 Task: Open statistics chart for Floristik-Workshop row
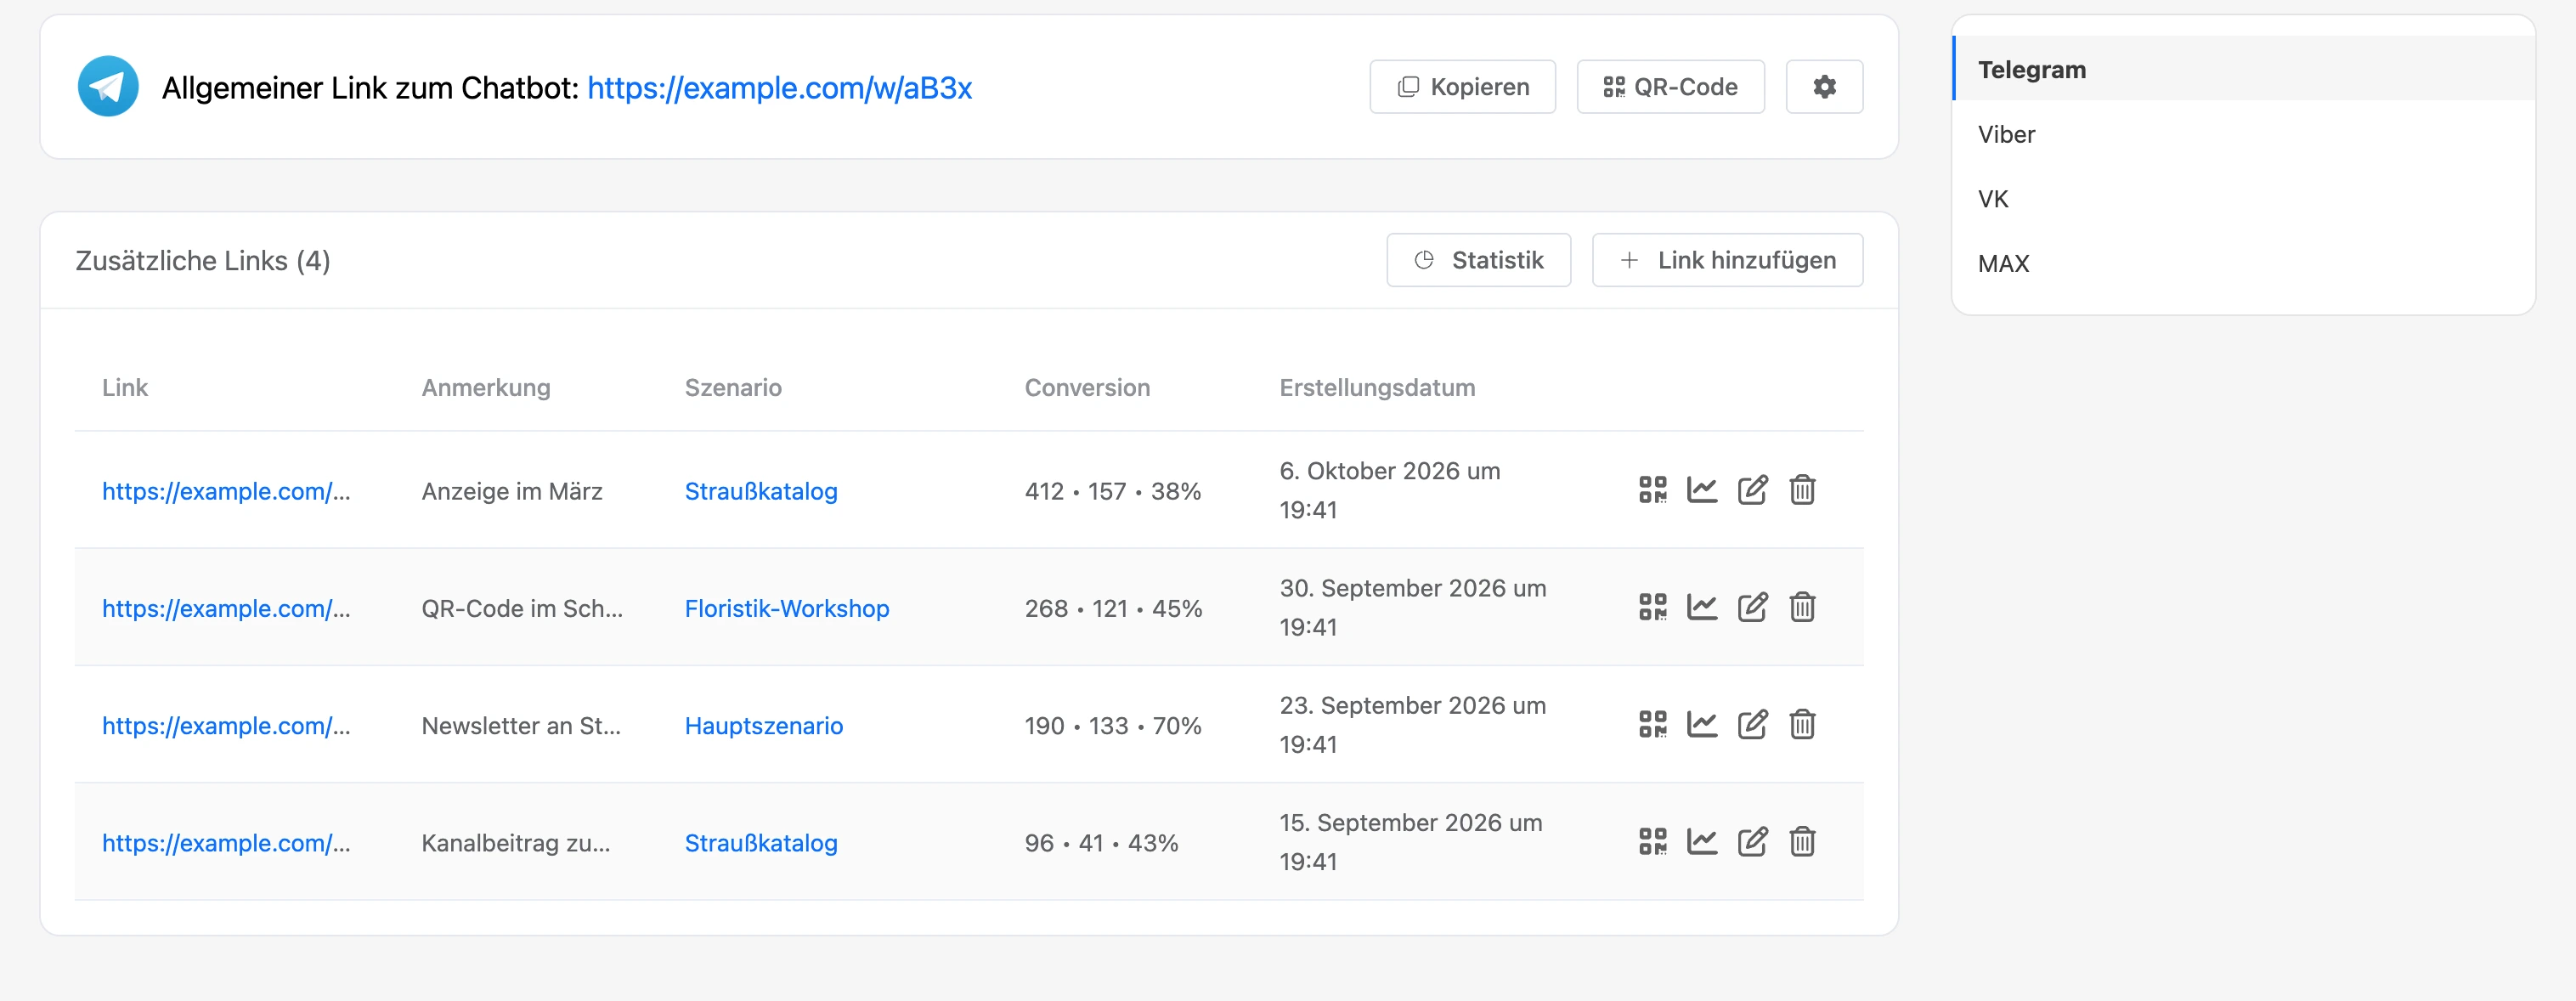tap(1702, 607)
